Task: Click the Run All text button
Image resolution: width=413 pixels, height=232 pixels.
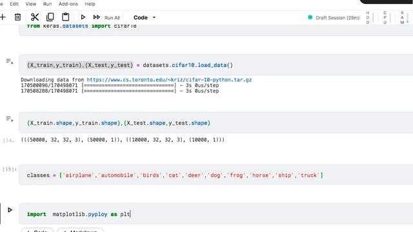Action: click(112, 17)
